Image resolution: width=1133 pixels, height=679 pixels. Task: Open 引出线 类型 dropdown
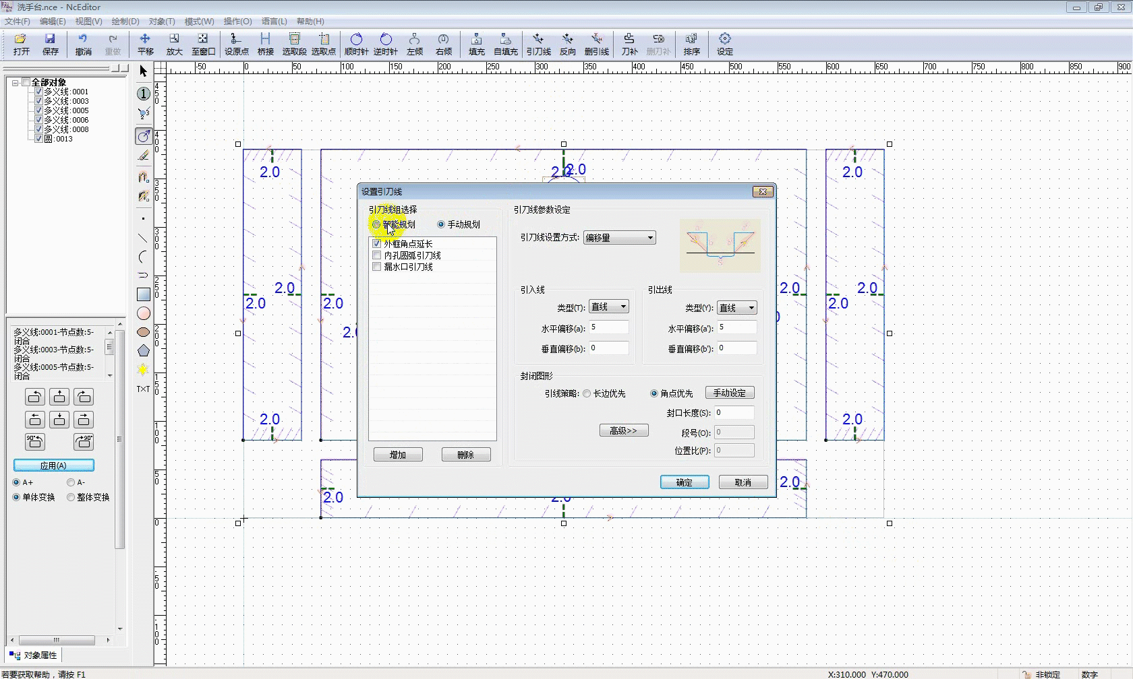coord(737,308)
